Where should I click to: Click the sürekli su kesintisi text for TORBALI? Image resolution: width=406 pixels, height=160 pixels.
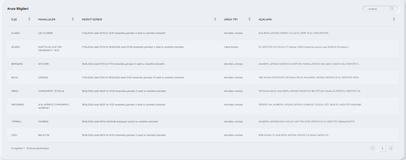point(120,121)
